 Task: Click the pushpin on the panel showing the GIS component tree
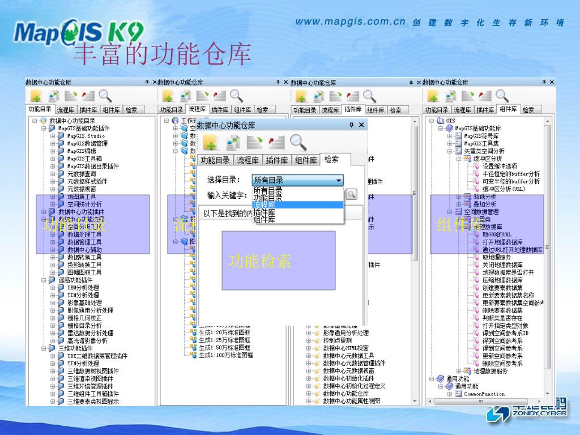coord(544,82)
